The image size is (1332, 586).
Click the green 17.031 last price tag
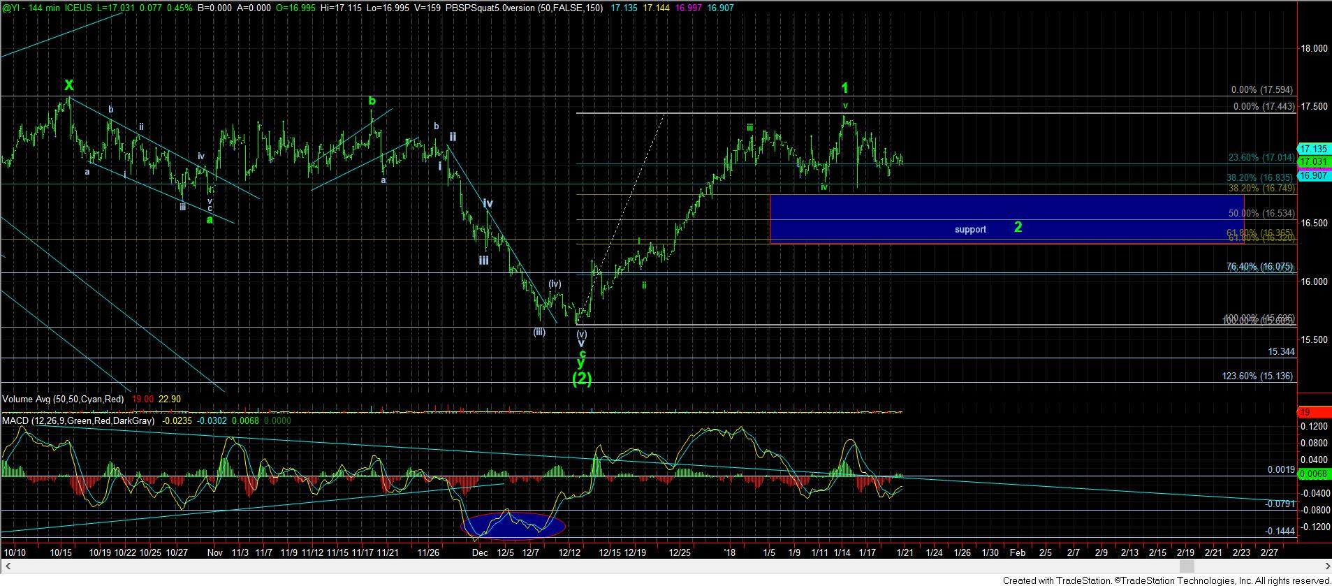pos(1312,162)
